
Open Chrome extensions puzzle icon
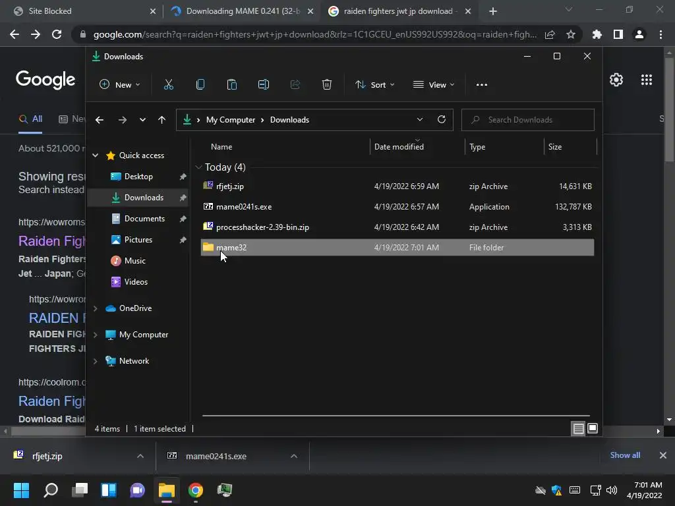click(x=597, y=34)
